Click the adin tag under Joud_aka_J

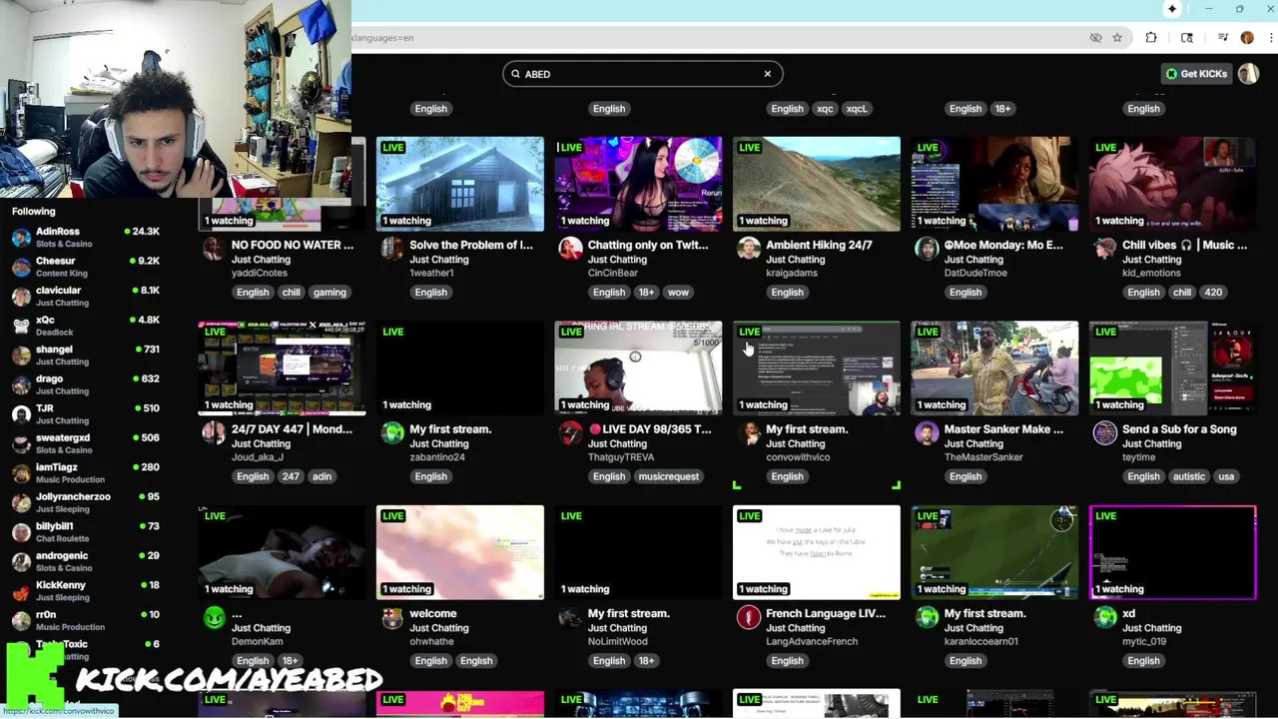(x=321, y=476)
